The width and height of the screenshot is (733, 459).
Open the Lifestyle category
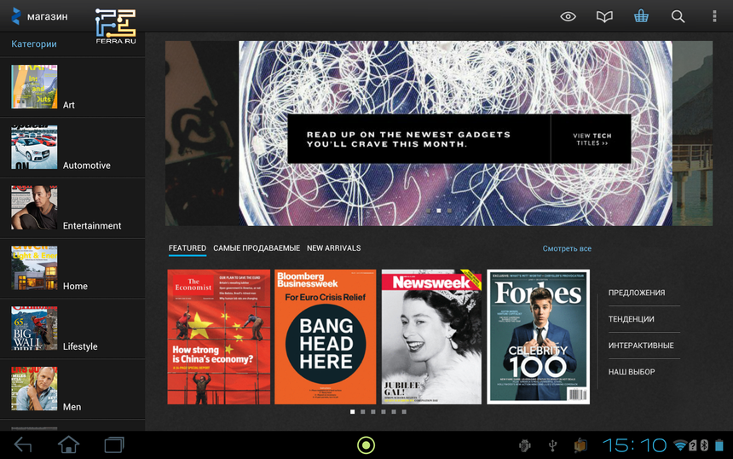72,328
